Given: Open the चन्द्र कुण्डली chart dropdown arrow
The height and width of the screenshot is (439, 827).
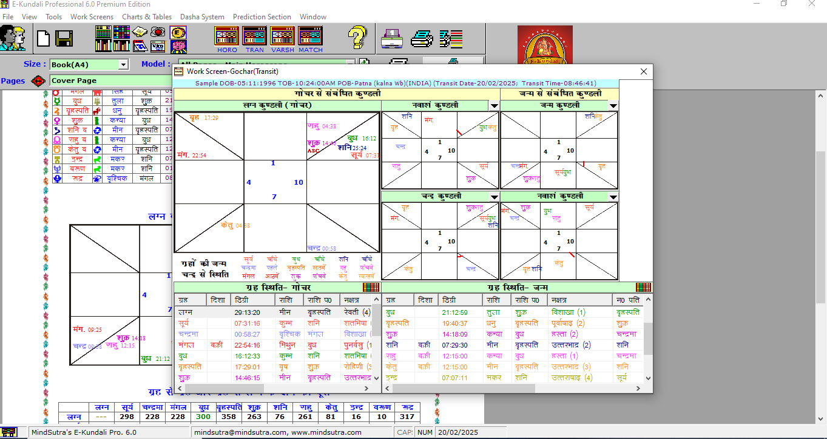Looking at the screenshot, I should (494, 197).
